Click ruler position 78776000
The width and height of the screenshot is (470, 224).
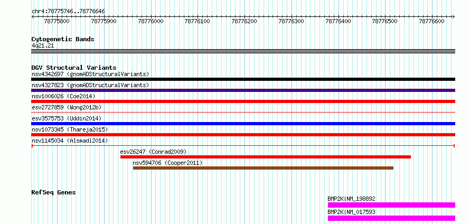(151, 21)
